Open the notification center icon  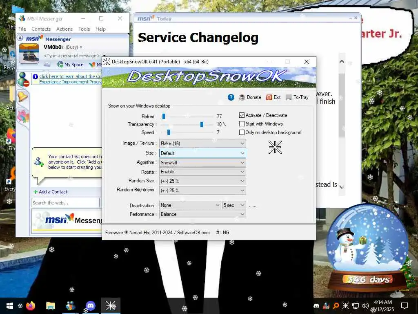click(x=405, y=306)
